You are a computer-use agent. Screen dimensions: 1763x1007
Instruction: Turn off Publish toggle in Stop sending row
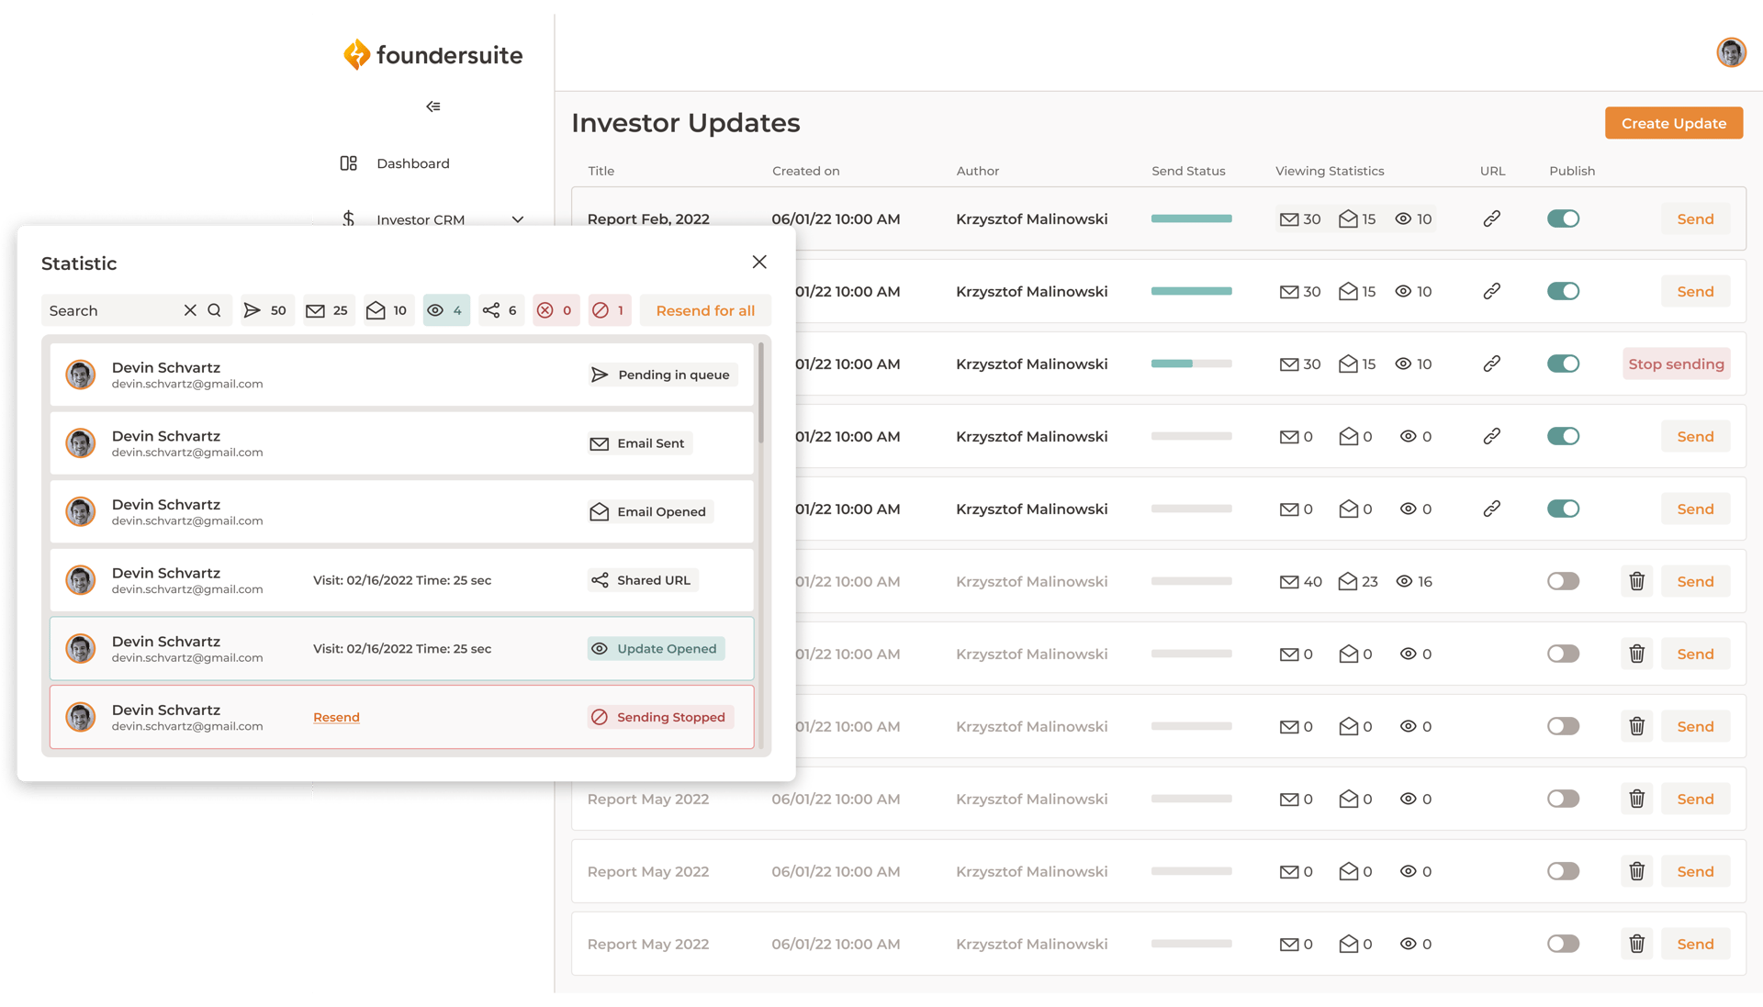tap(1563, 364)
